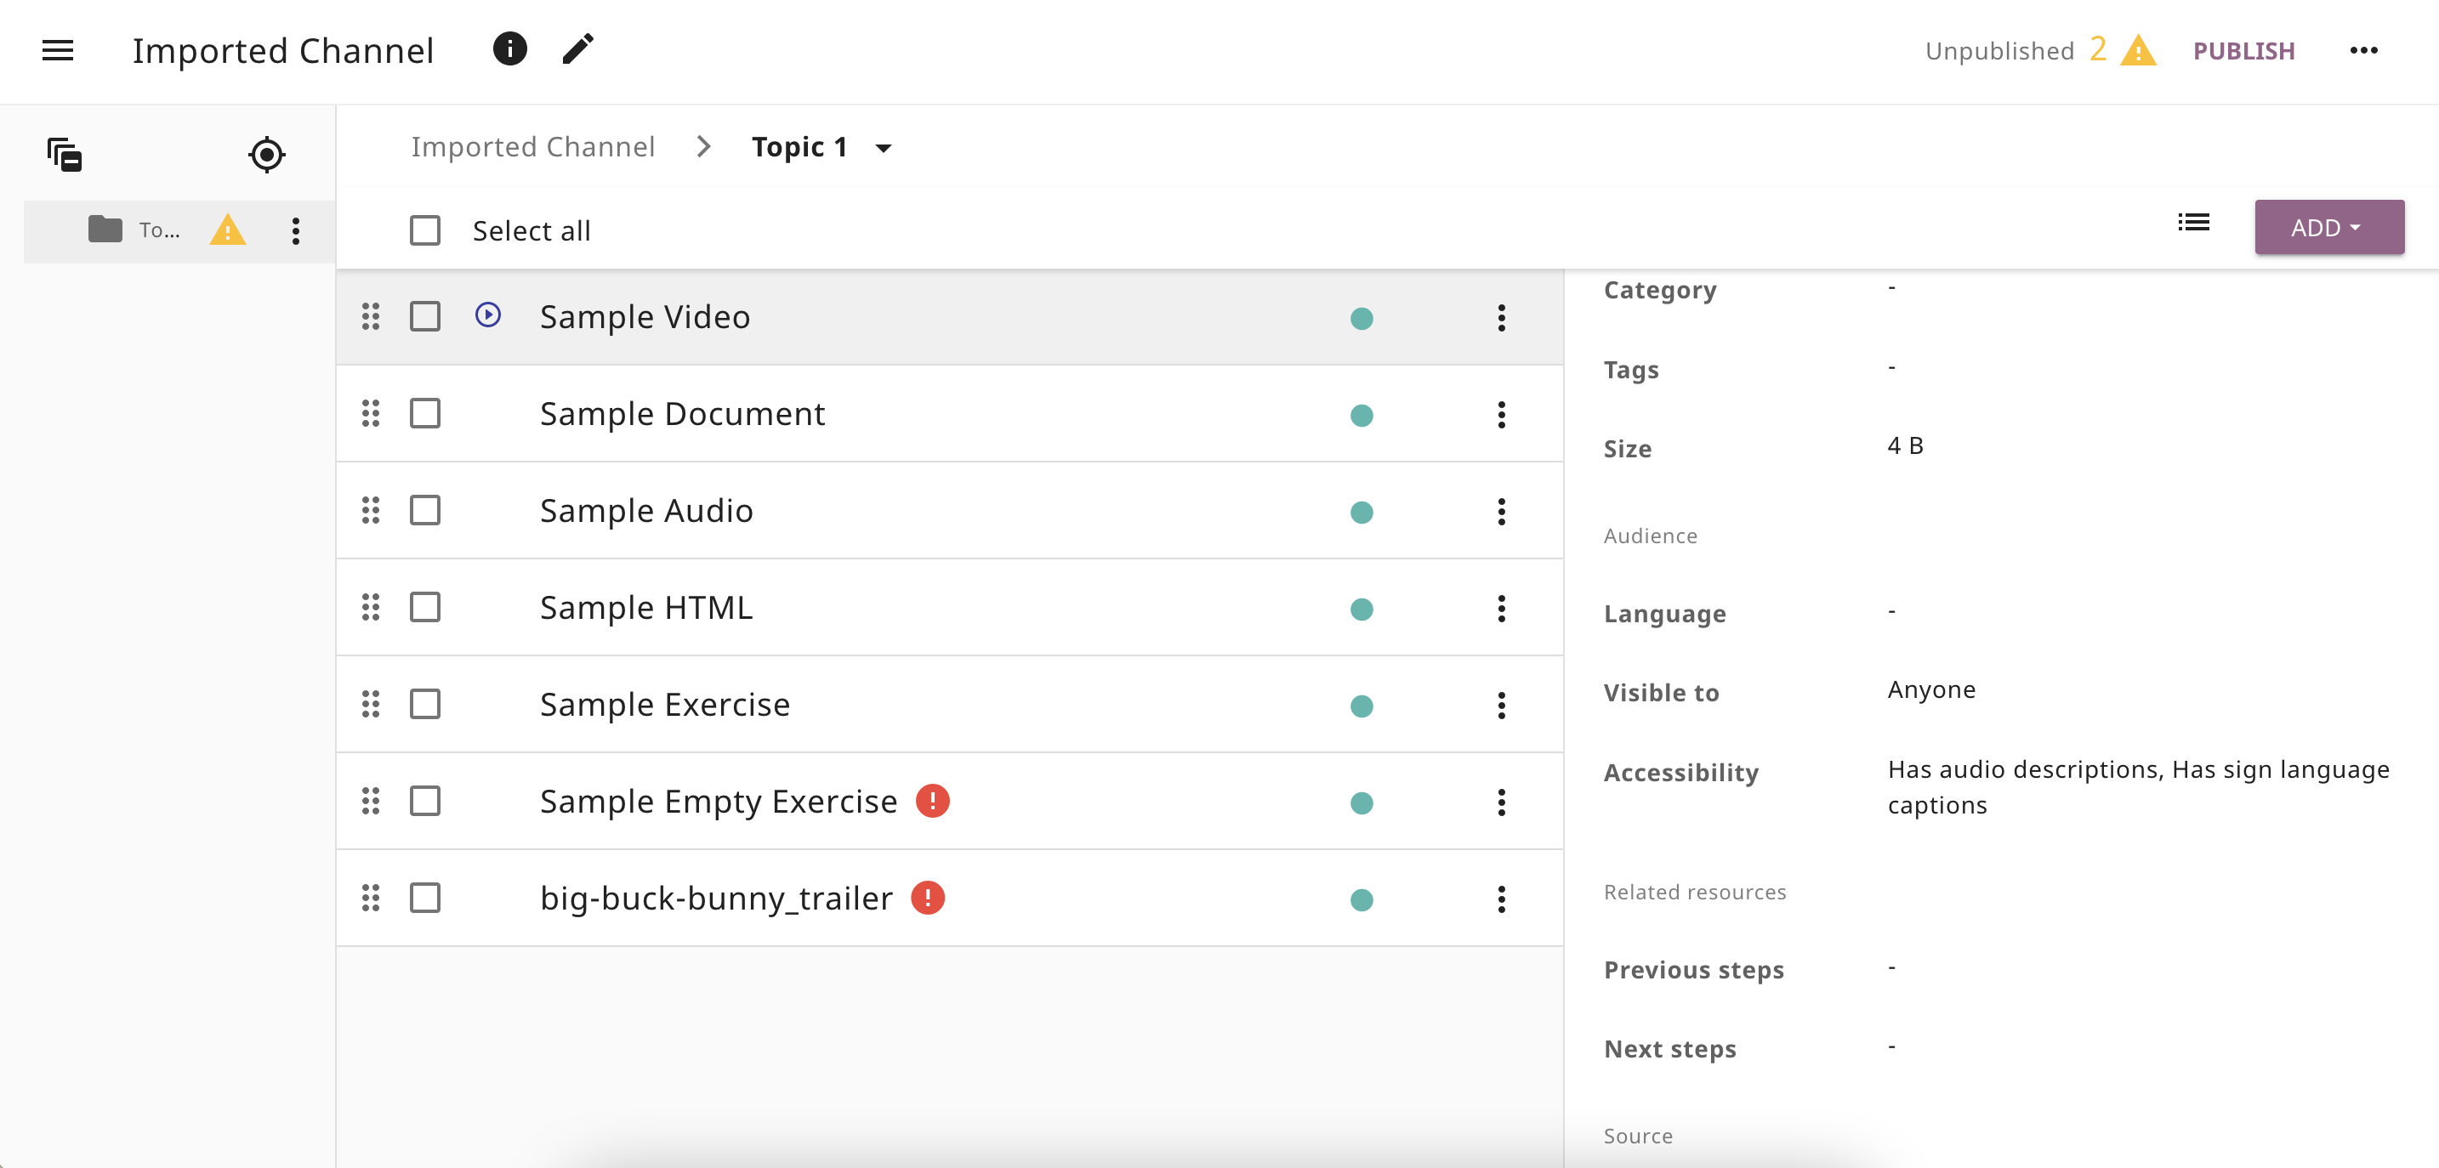Click red error icon on Sample Empty Exercise
The image size is (2439, 1168).
(932, 801)
